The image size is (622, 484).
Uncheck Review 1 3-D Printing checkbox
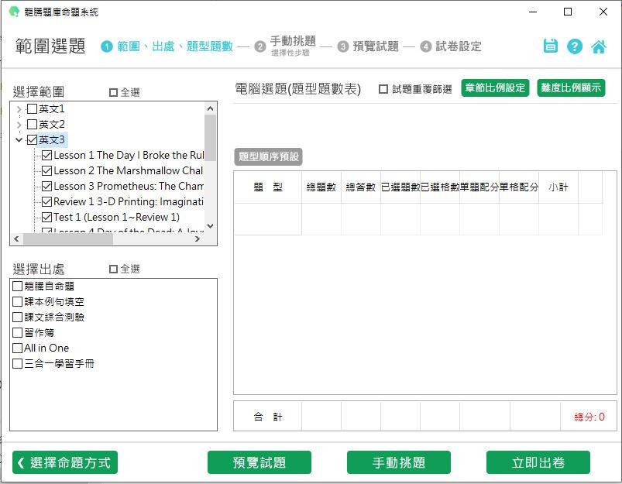[x=46, y=201]
